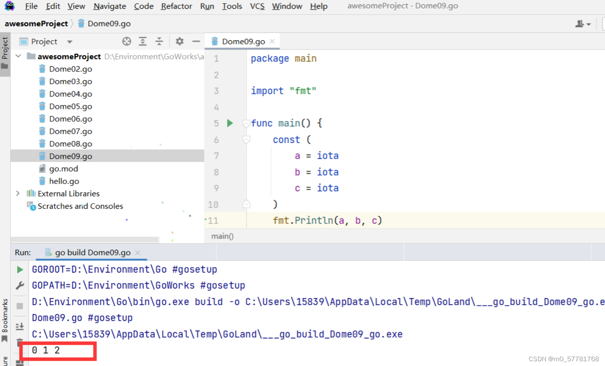Toggle the Bookmarks tool window side tab
This screenshot has height=366, width=605.
5,320
